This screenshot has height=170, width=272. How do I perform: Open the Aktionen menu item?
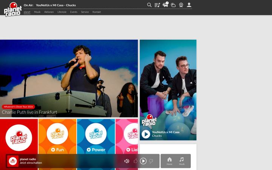tap(49, 12)
